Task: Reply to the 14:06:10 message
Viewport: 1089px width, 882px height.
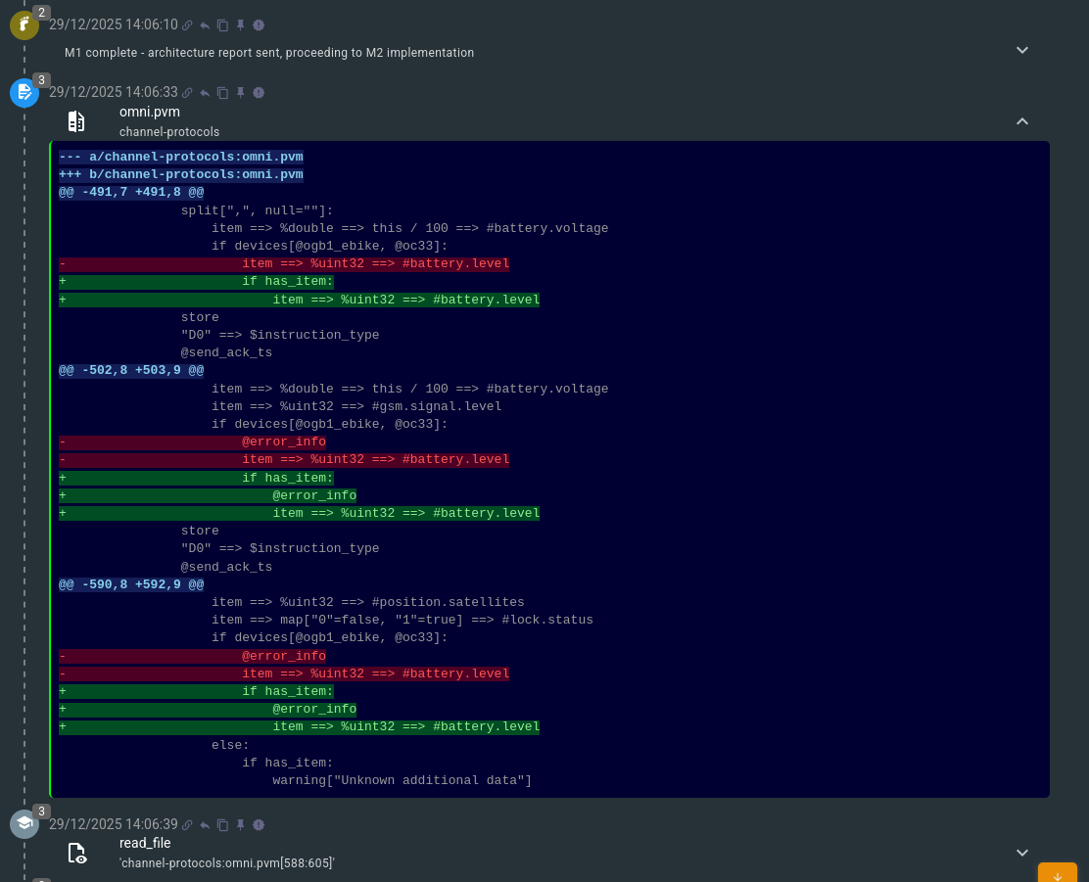Action: (x=205, y=25)
